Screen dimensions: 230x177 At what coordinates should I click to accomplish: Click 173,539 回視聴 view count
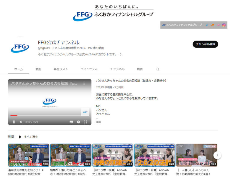tap(104, 87)
